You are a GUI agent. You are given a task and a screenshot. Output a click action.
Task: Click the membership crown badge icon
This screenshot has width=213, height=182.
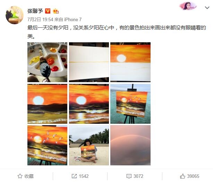(56, 11)
